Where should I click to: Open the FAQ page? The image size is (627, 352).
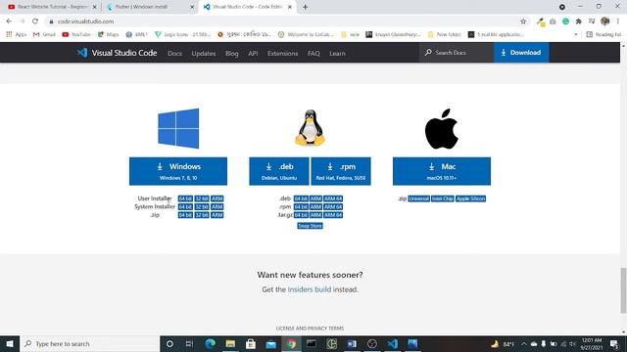point(313,53)
